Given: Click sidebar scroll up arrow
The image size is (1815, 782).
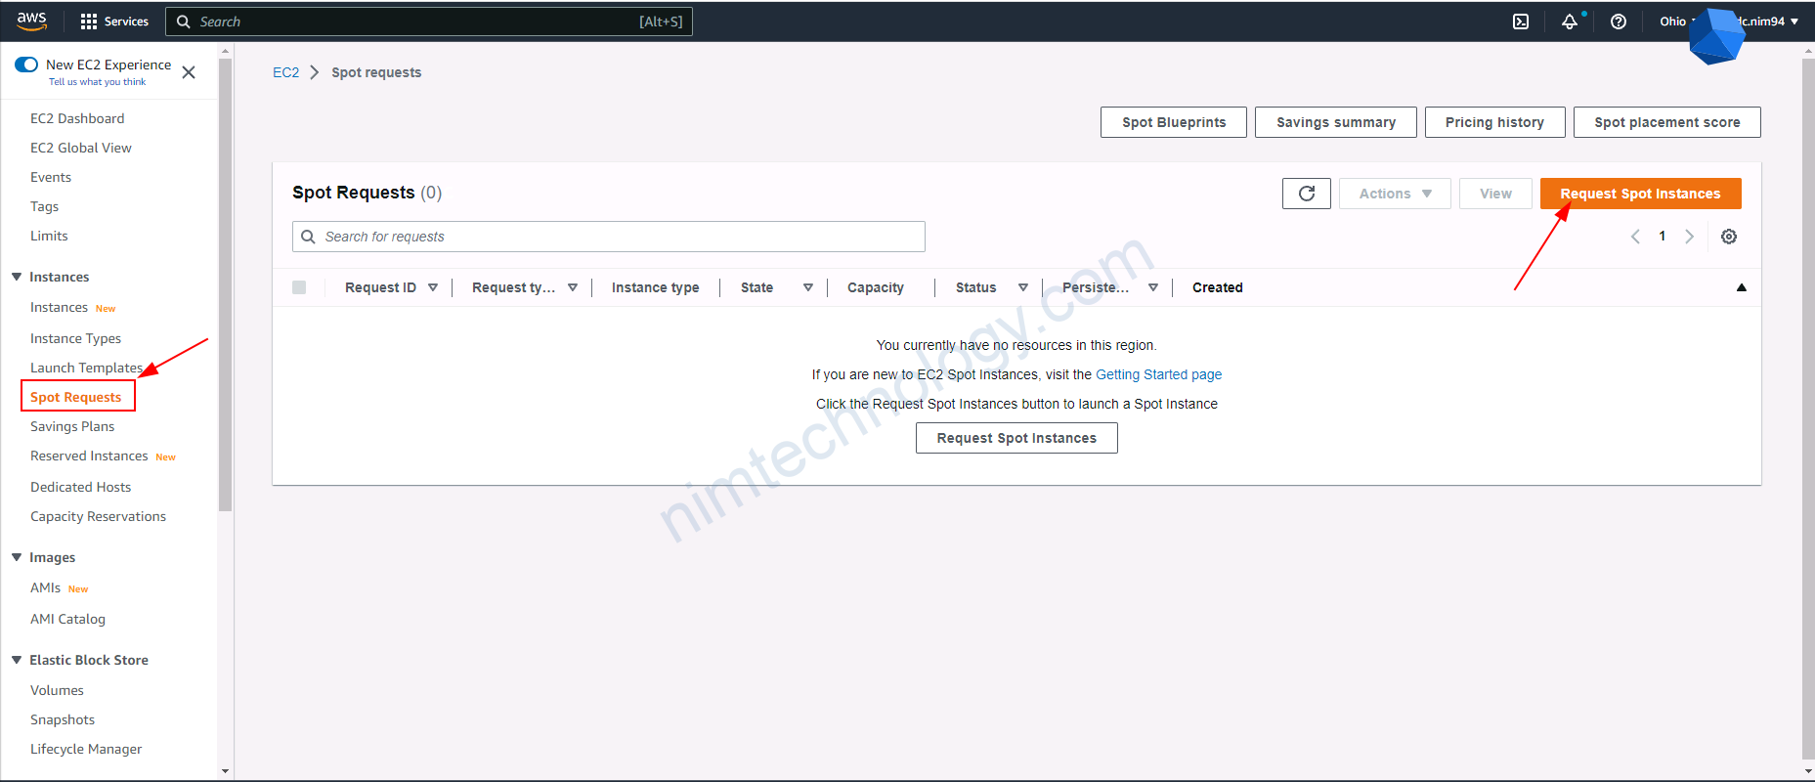Looking at the screenshot, I should (x=225, y=51).
